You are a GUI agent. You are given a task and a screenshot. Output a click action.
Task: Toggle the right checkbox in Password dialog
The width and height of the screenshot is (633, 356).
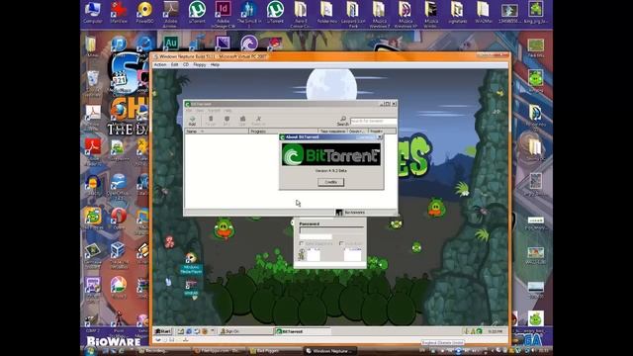pyautogui.click(x=341, y=244)
